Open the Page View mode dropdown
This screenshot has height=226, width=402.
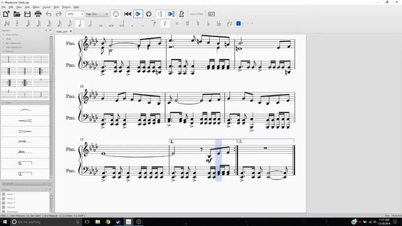coord(97,14)
